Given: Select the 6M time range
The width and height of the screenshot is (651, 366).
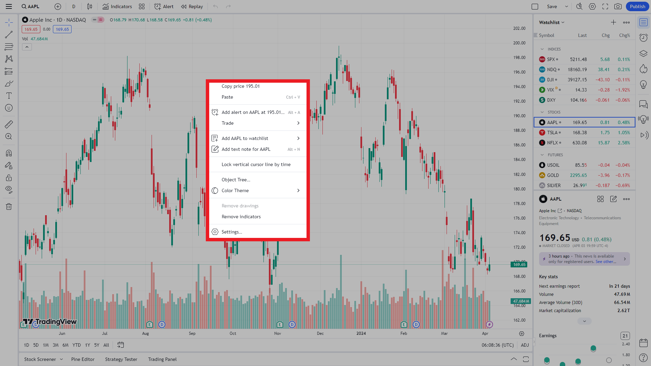Looking at the screenshot, I should pos(65,345).
